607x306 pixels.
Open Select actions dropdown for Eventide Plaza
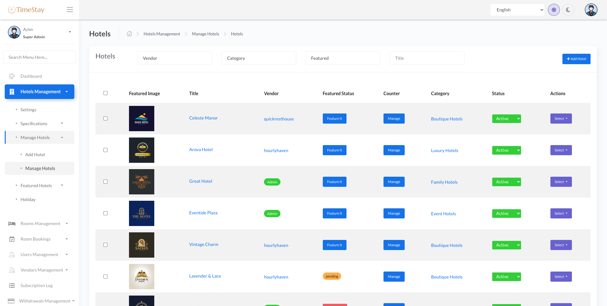coord(561,213)
